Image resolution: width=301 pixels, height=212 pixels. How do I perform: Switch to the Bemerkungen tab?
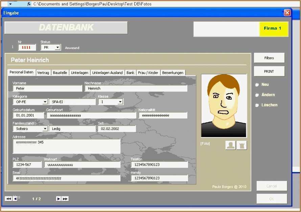(x=173, y=73)
